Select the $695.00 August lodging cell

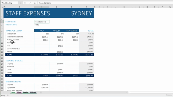(x=56, y=64)
